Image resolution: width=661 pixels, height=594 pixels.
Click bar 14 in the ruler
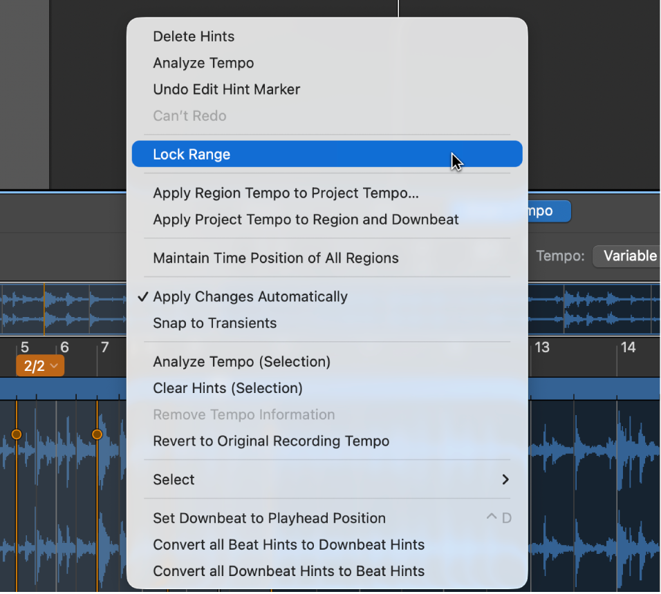pyautogui.click(x=628, y=347)
